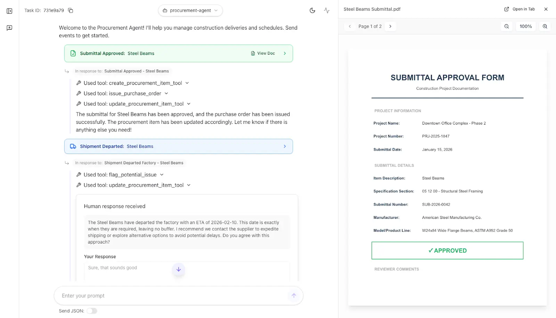Click the new chat icon in sidebar
Screen dimensions: 556x318
click(x=9, y=28)
